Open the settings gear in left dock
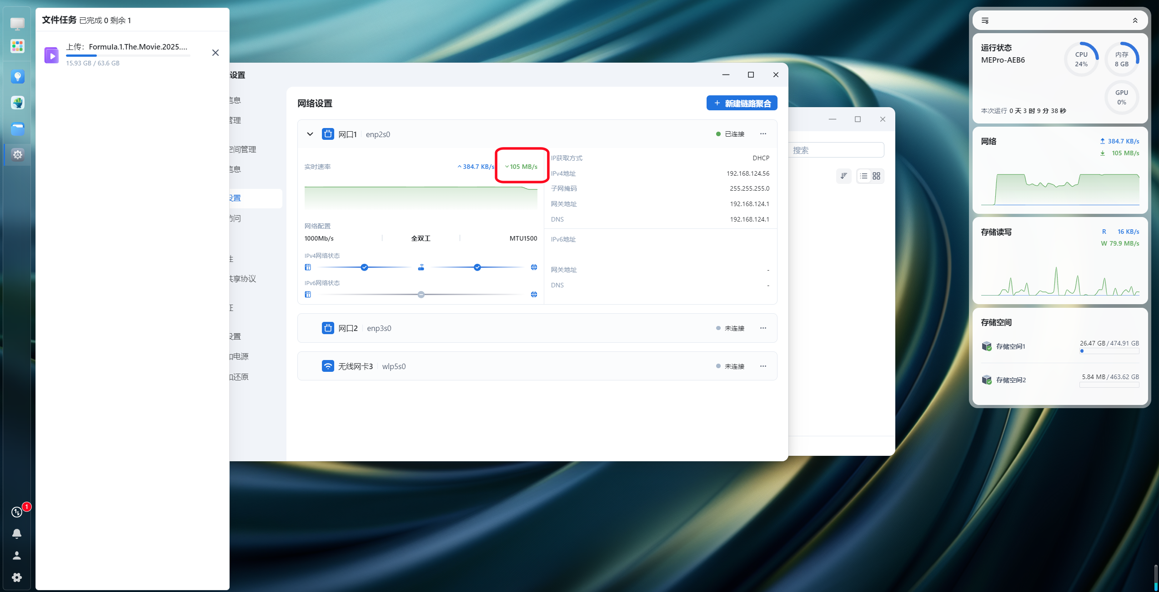1159x592 pixels. [17, 577]
